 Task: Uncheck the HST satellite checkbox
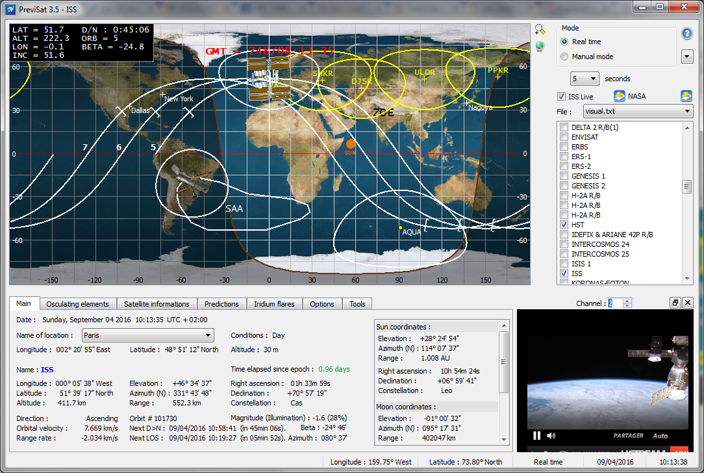[x=564, y=225]
